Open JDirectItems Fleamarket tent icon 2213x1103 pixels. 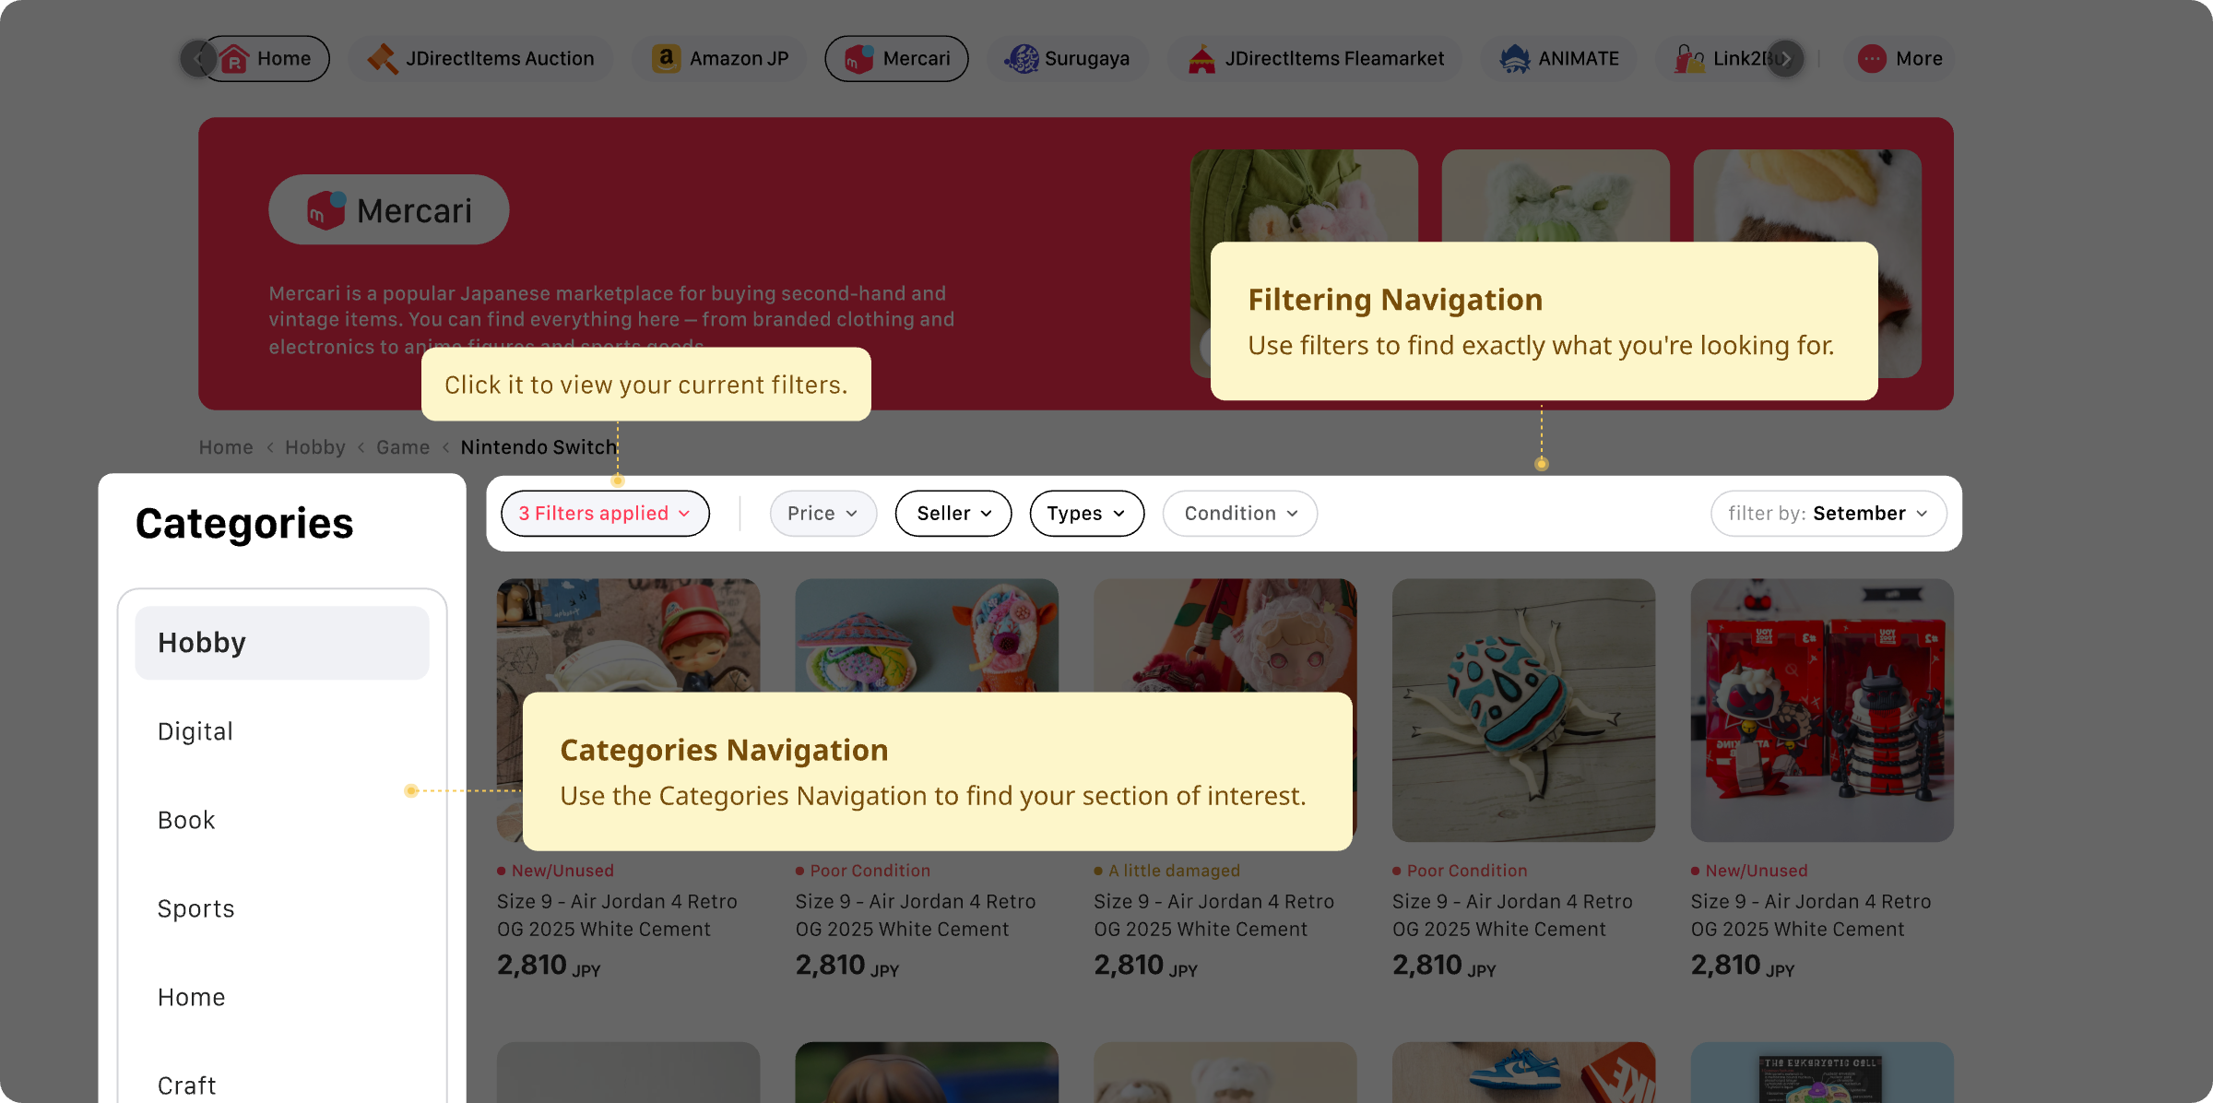[x=1201, y=58]
